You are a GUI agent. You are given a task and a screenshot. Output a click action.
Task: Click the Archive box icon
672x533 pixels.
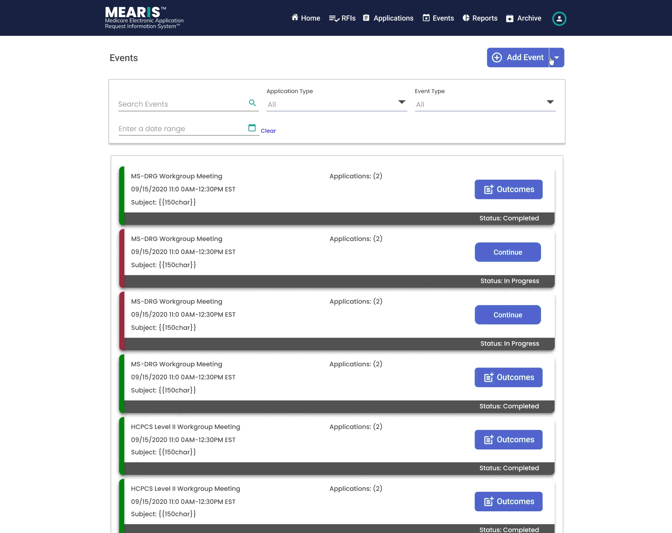tap(510, 19)
